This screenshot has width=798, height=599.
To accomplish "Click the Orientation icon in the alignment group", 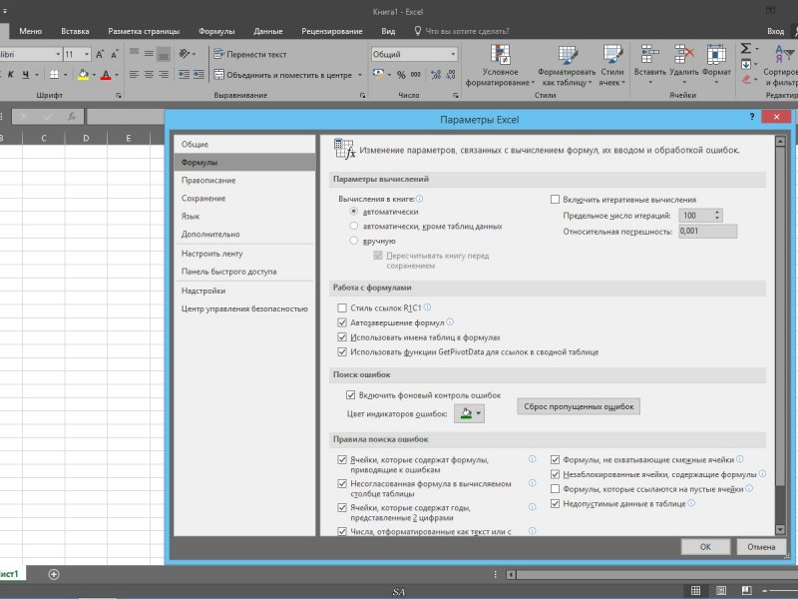I will click(185, 54).
